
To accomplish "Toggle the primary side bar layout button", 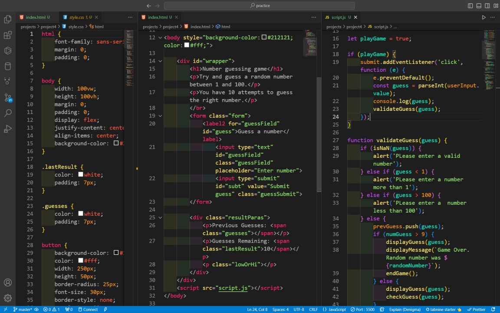I will point(470,6).
